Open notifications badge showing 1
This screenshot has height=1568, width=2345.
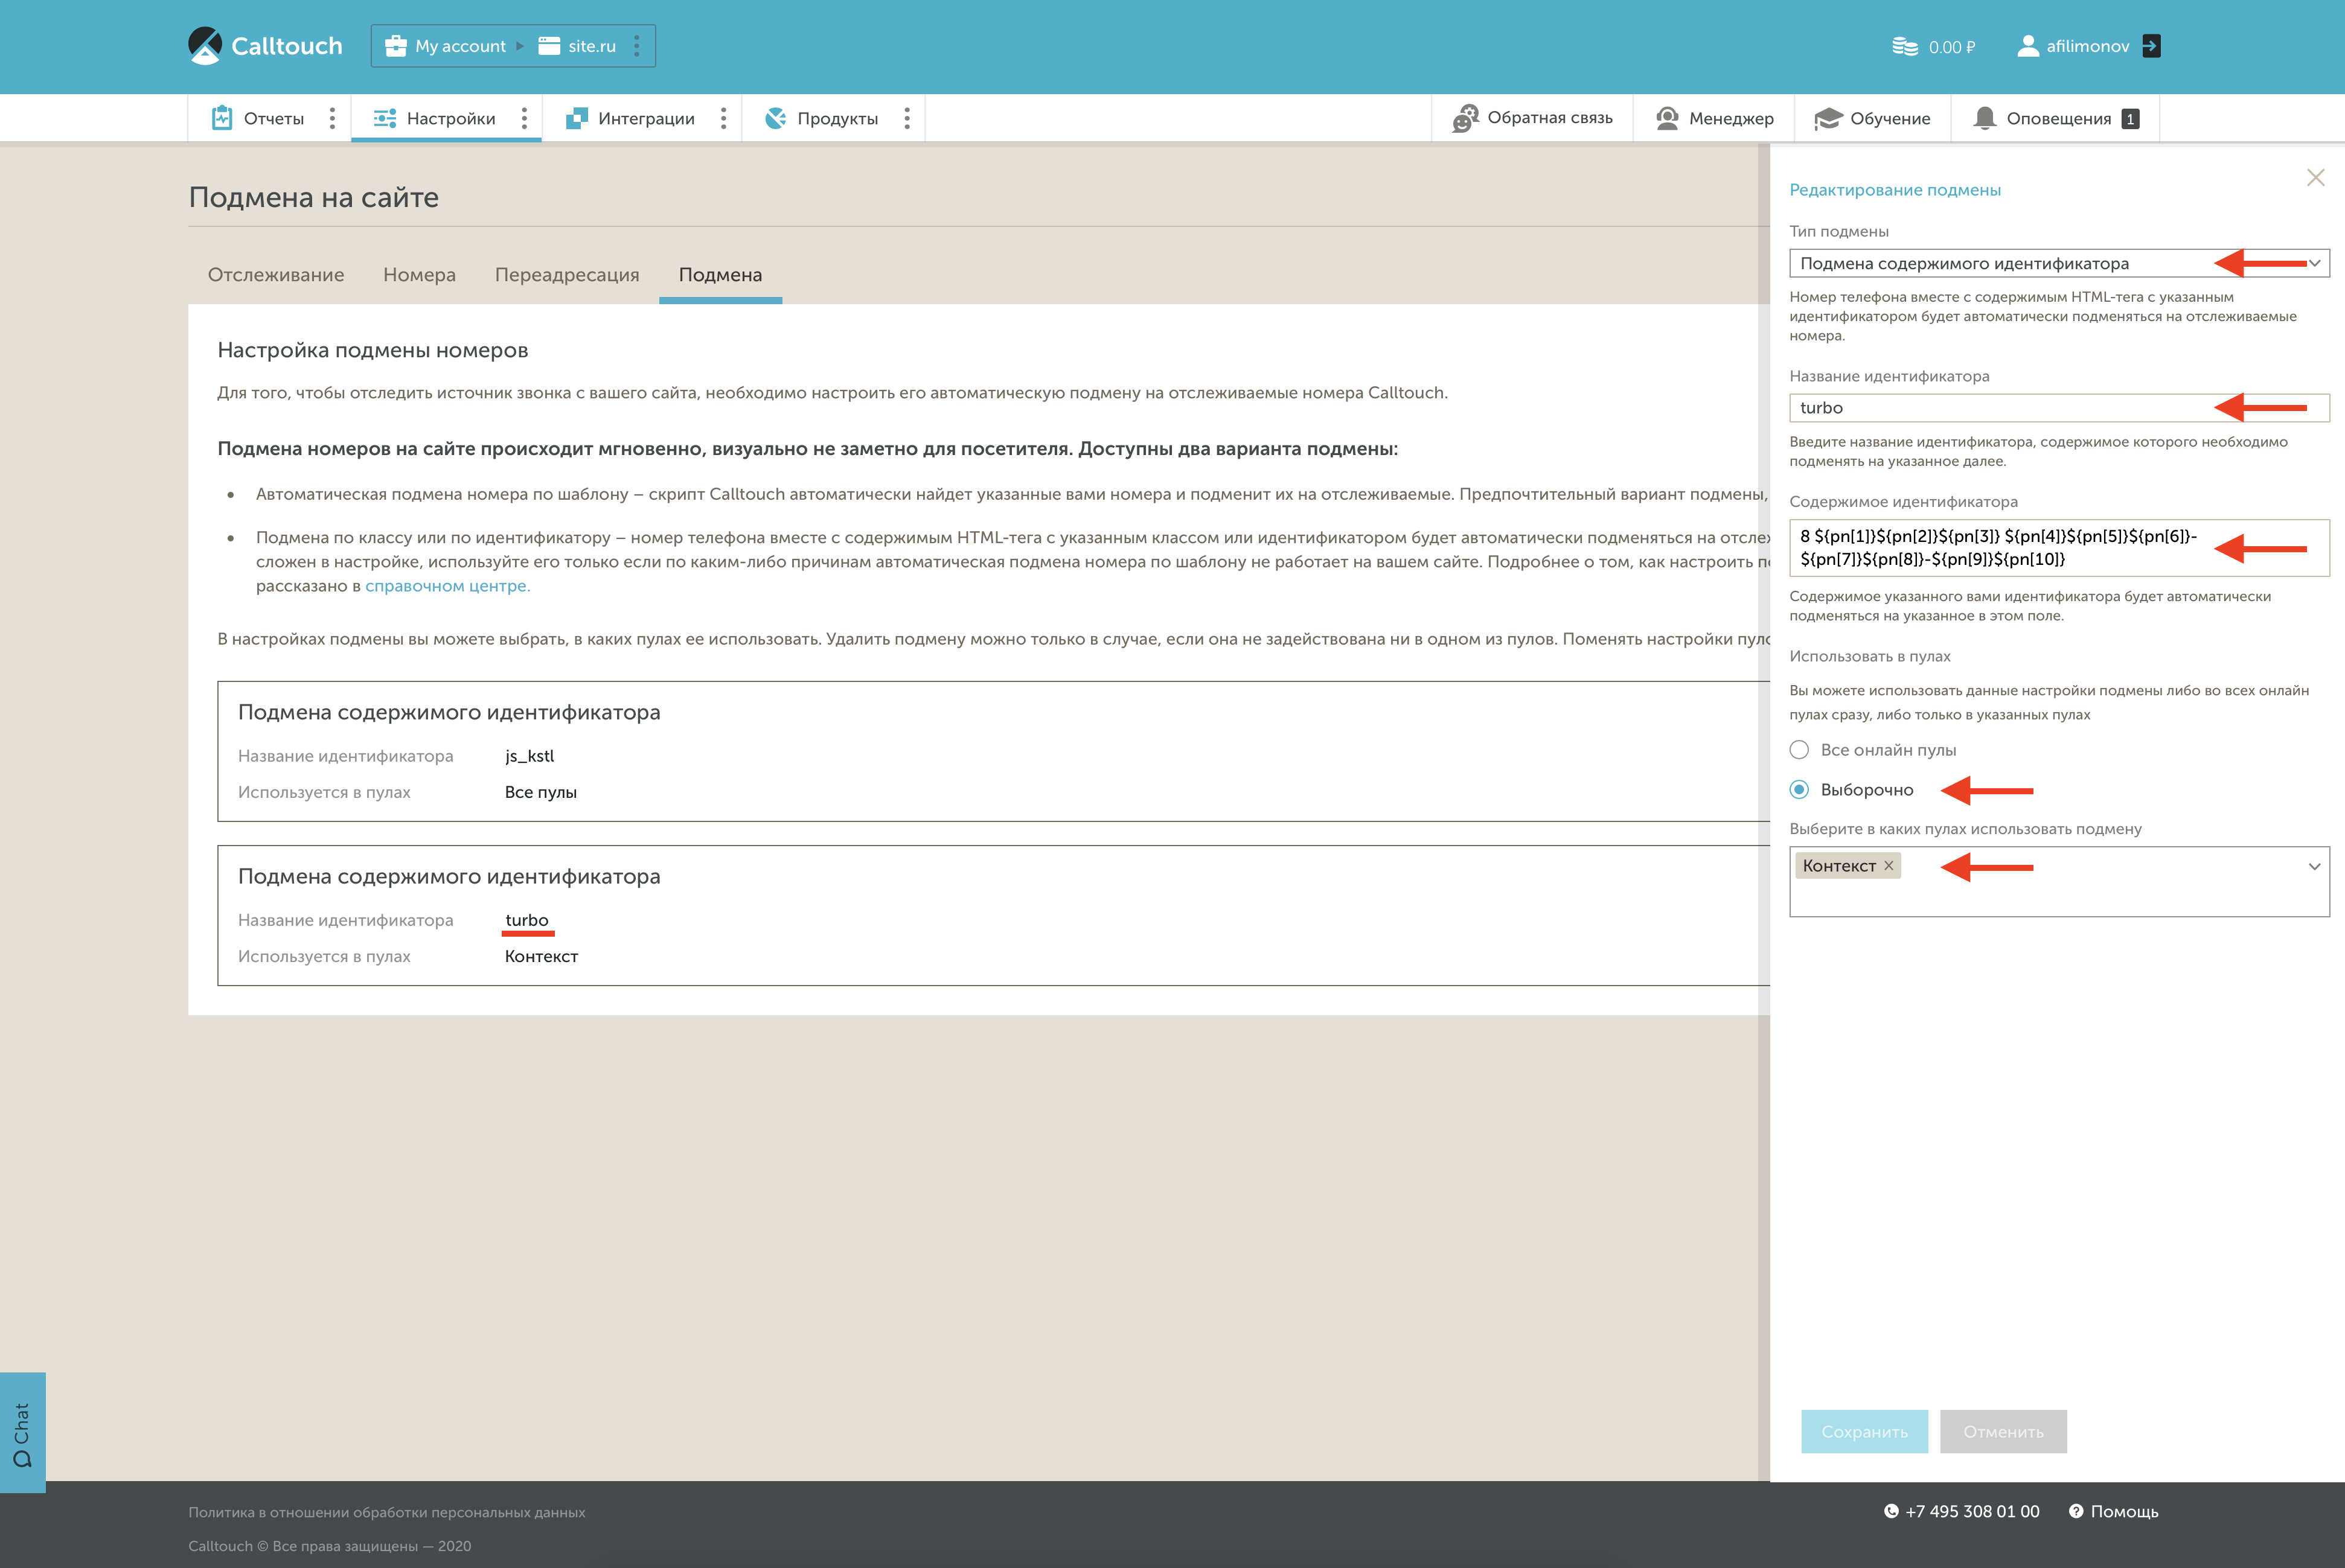2130,118
